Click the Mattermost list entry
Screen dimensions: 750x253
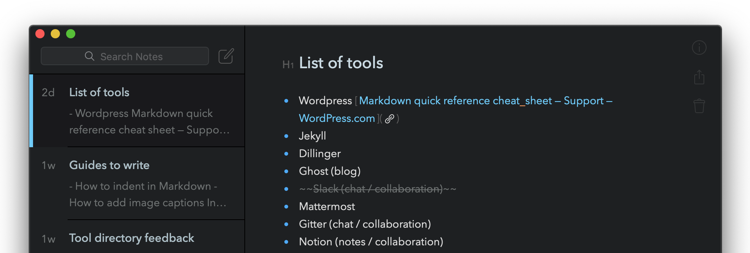click(327, 207)
